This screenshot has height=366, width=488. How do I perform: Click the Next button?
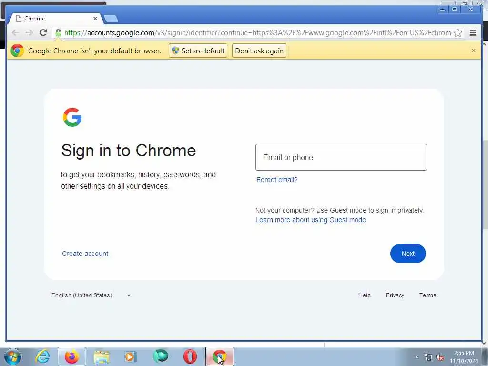[x=408, y=254]
